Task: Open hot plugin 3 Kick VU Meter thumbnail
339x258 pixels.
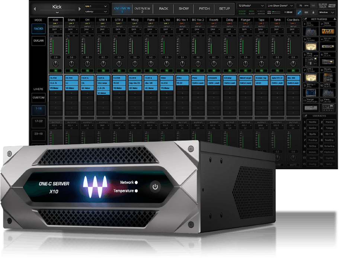Action: [x=311, y=46]
